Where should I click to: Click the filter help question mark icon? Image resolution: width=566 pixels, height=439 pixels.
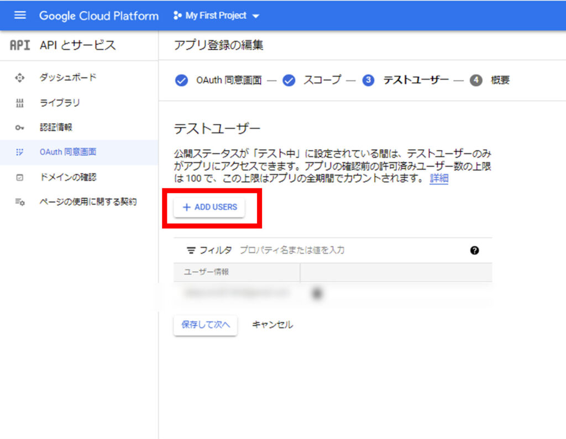[x=474, y=250]
